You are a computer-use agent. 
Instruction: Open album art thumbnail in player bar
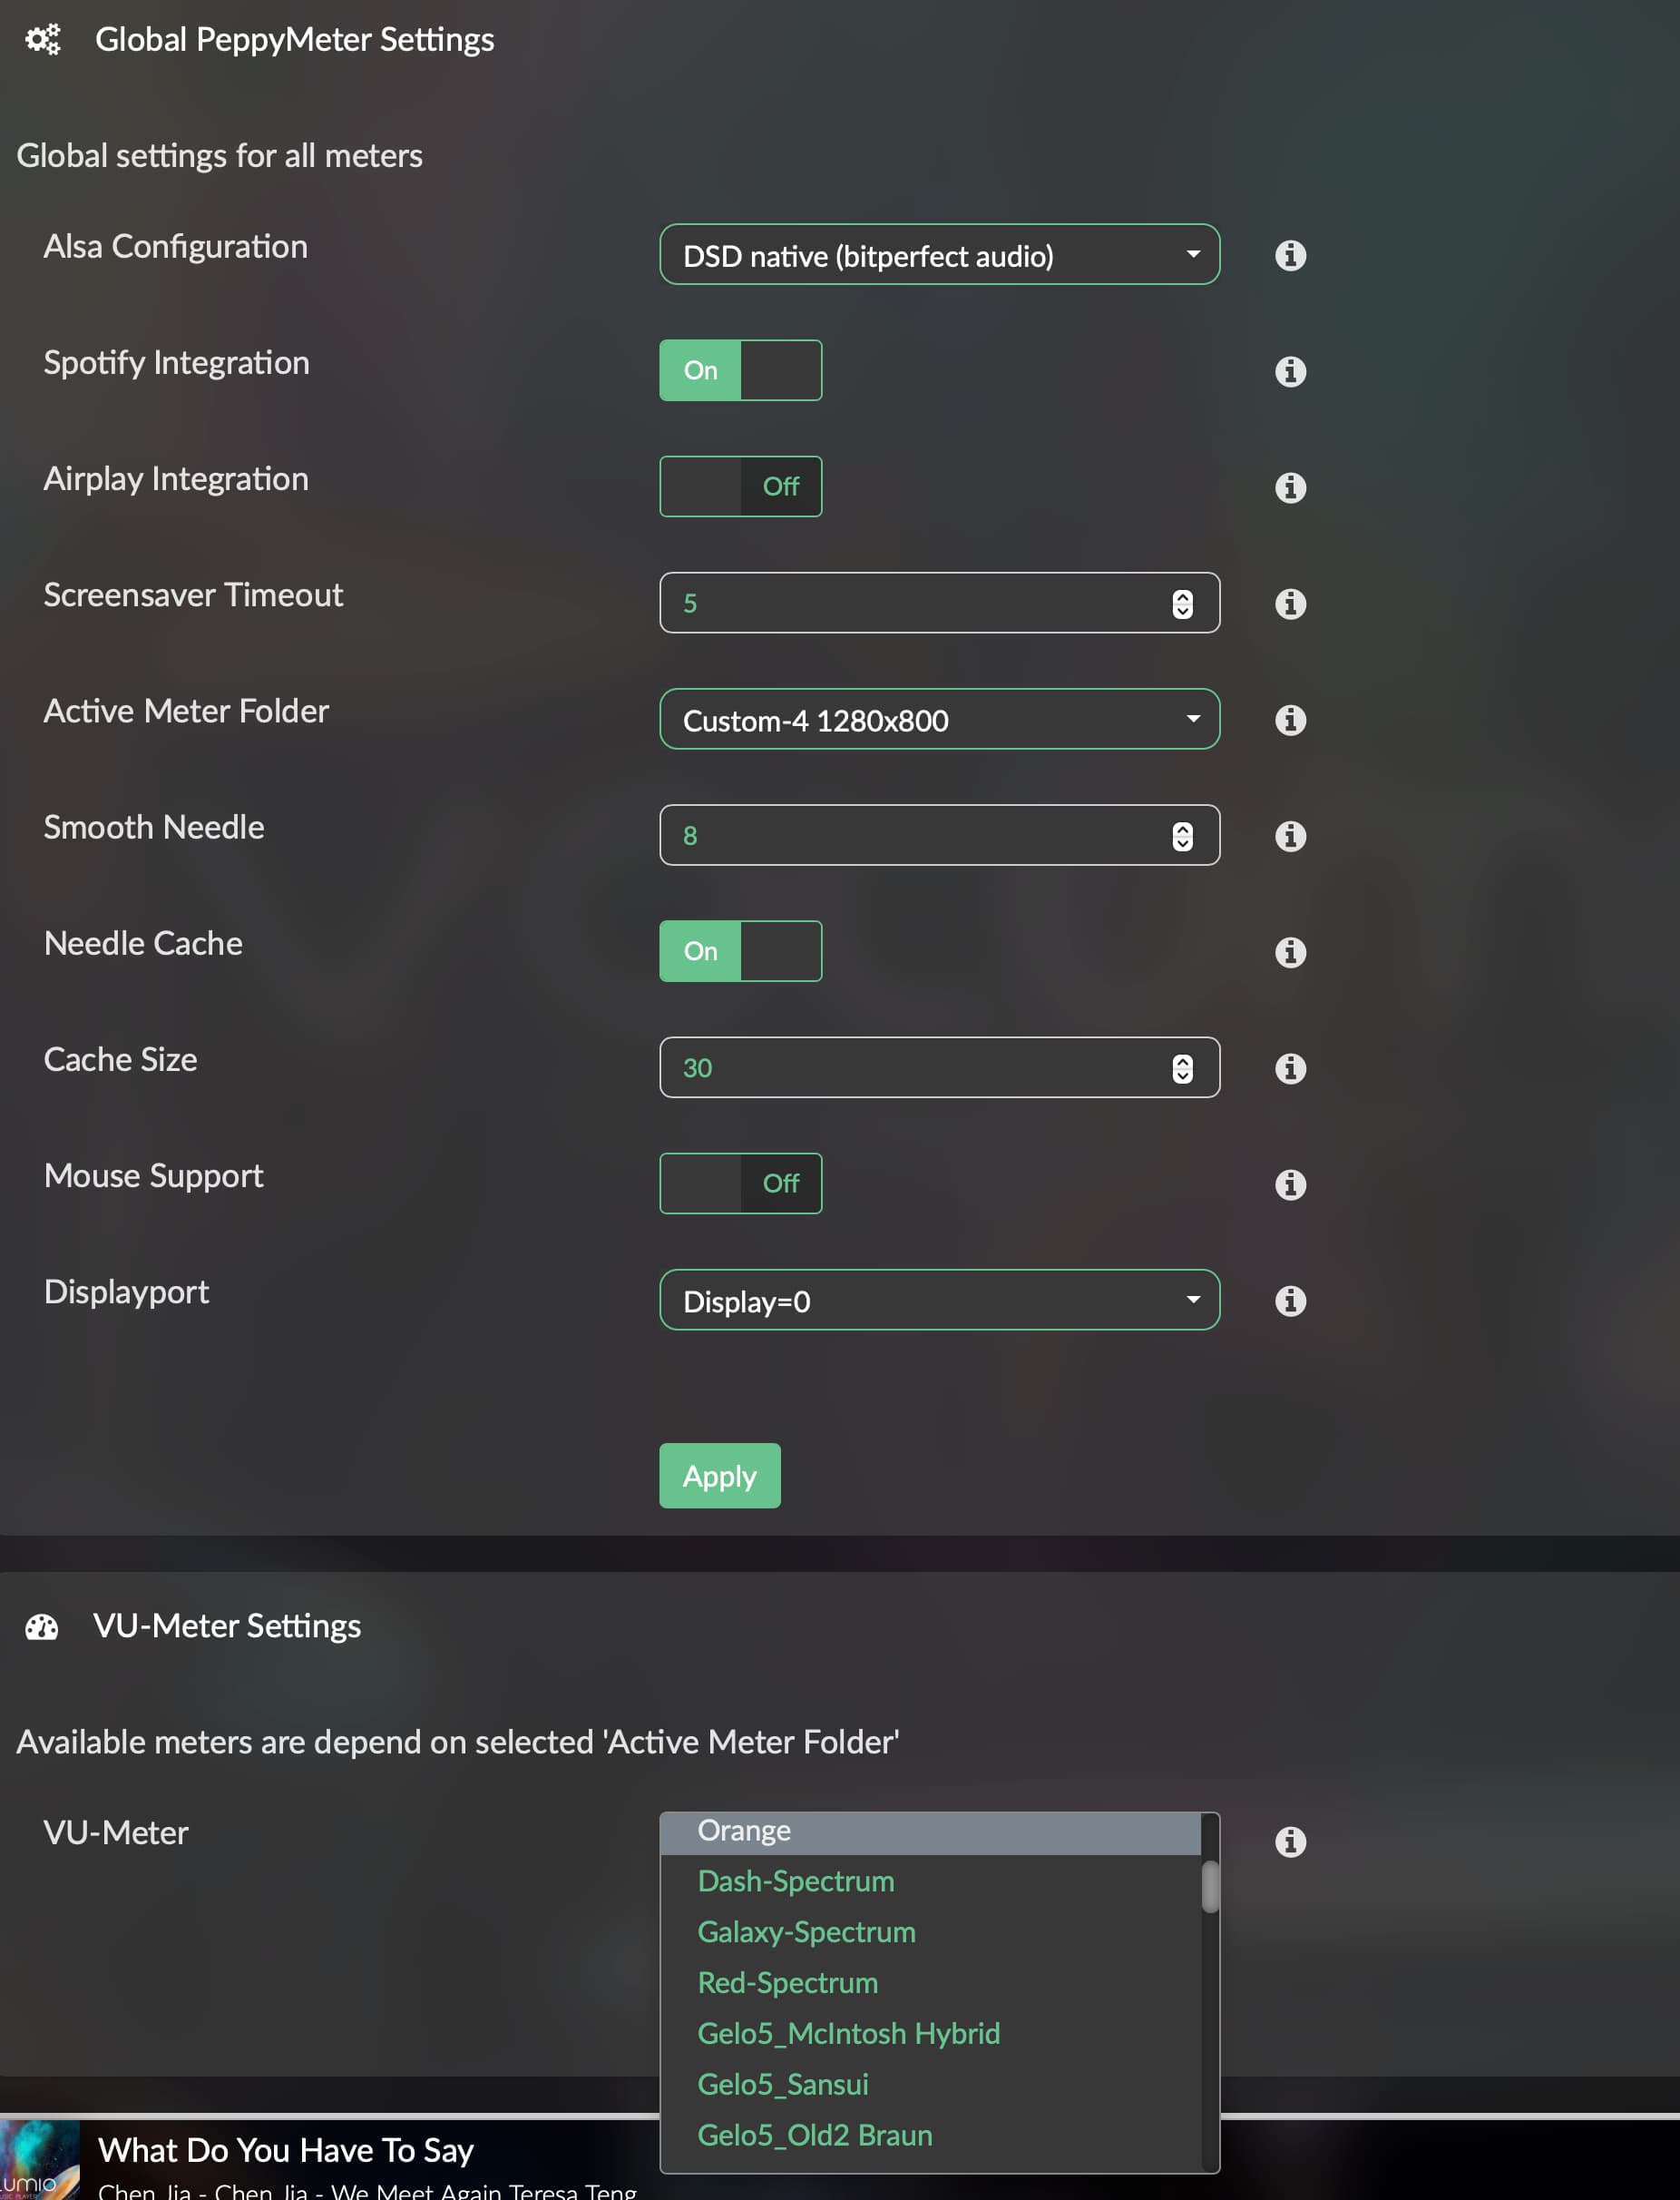point(40,2160)
